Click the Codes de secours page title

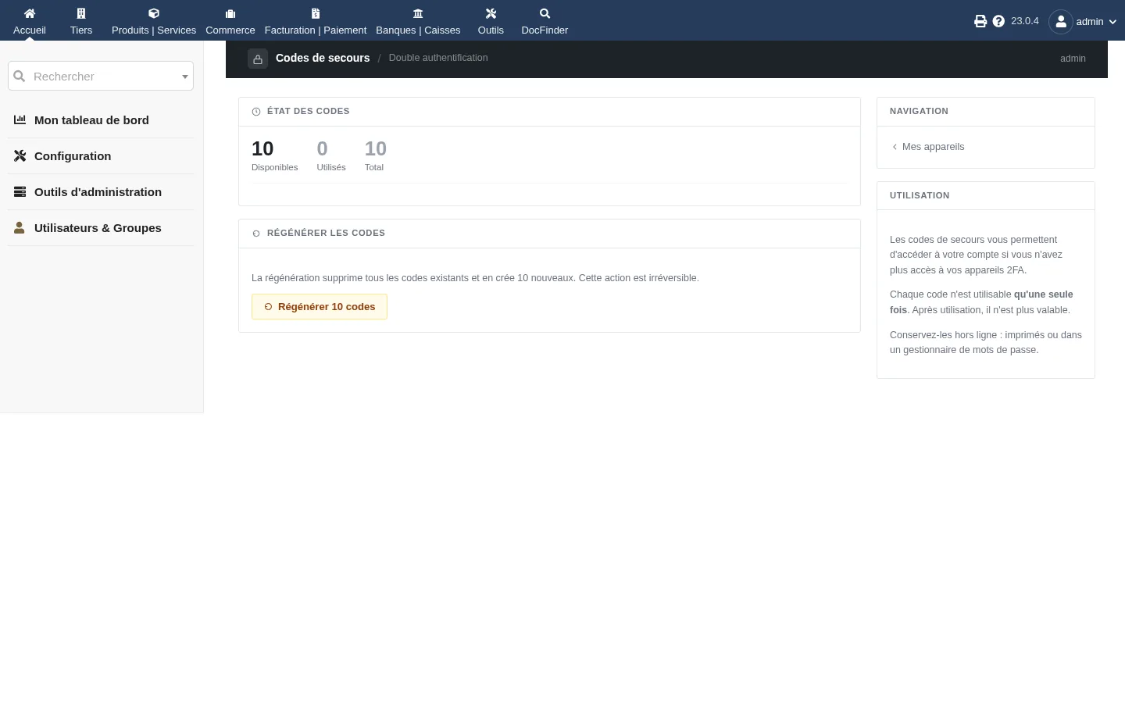point(323,58)
